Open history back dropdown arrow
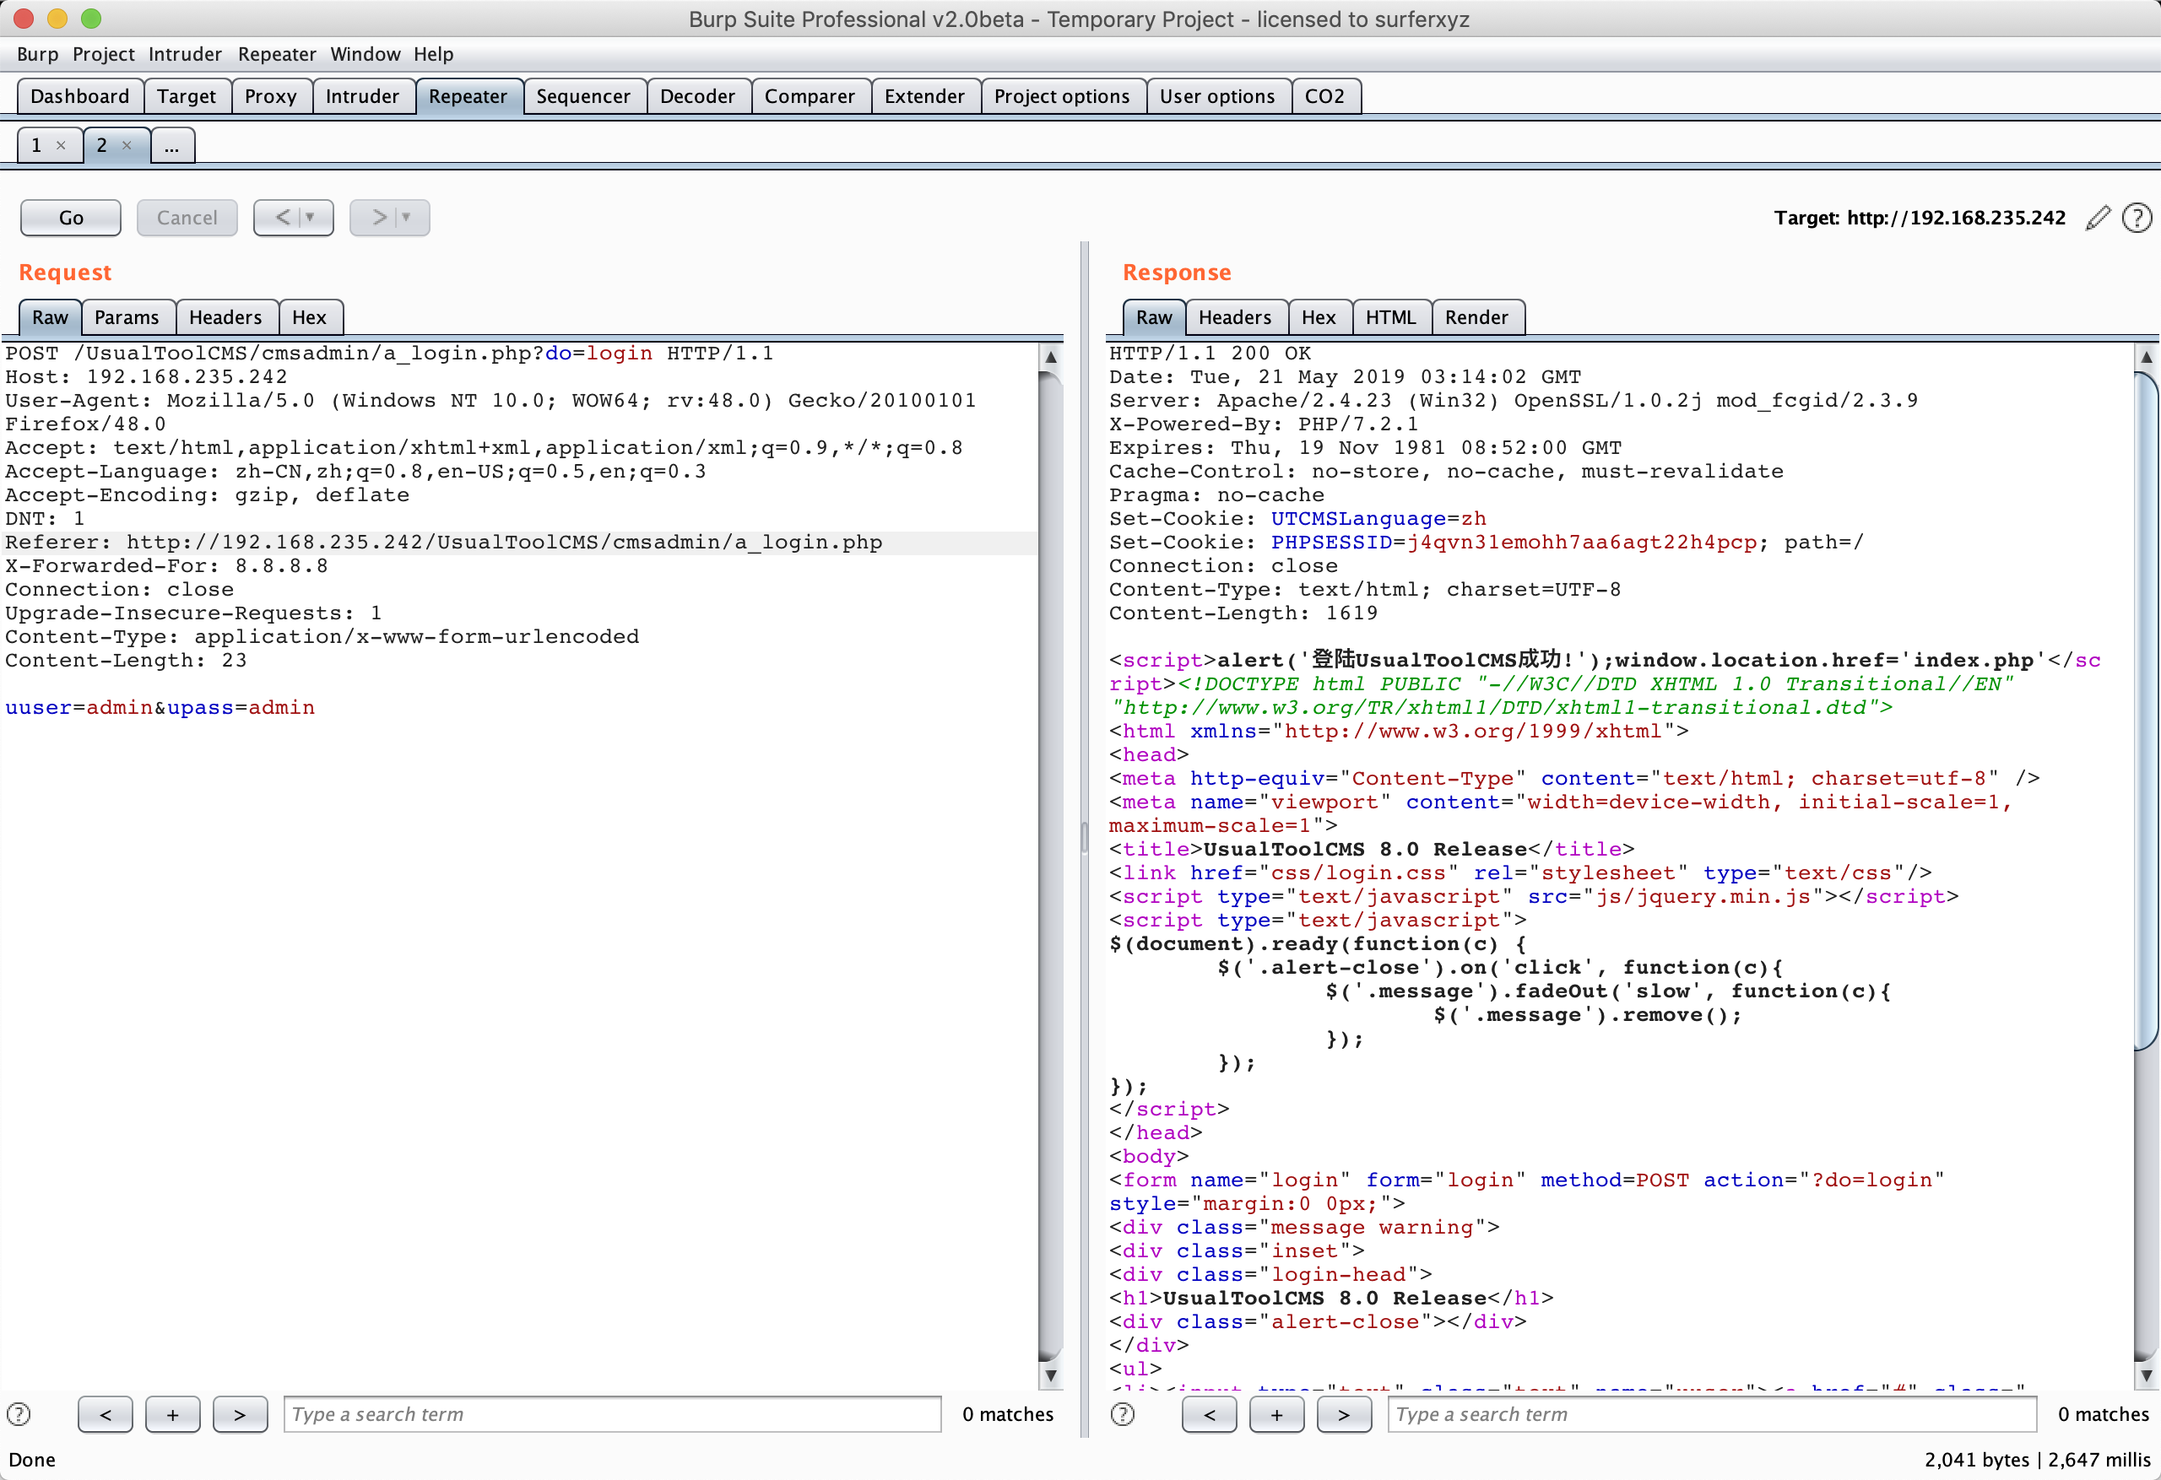Screen dimensions: 2161x1480 click(310, 218)
